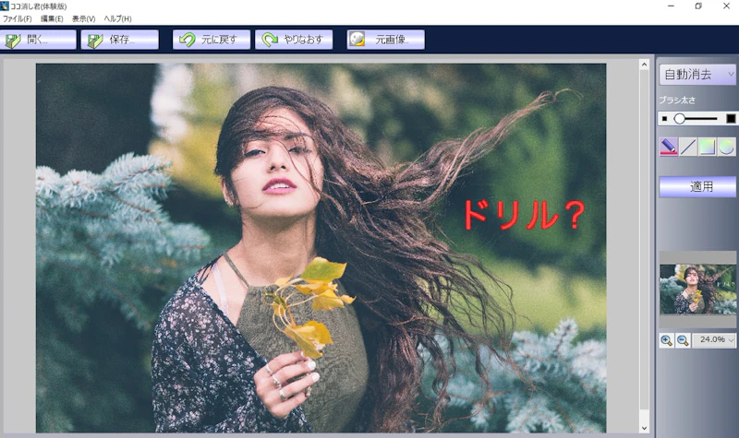
Task: Select the ellipse selection tool
Action: (x=726, y=147)
